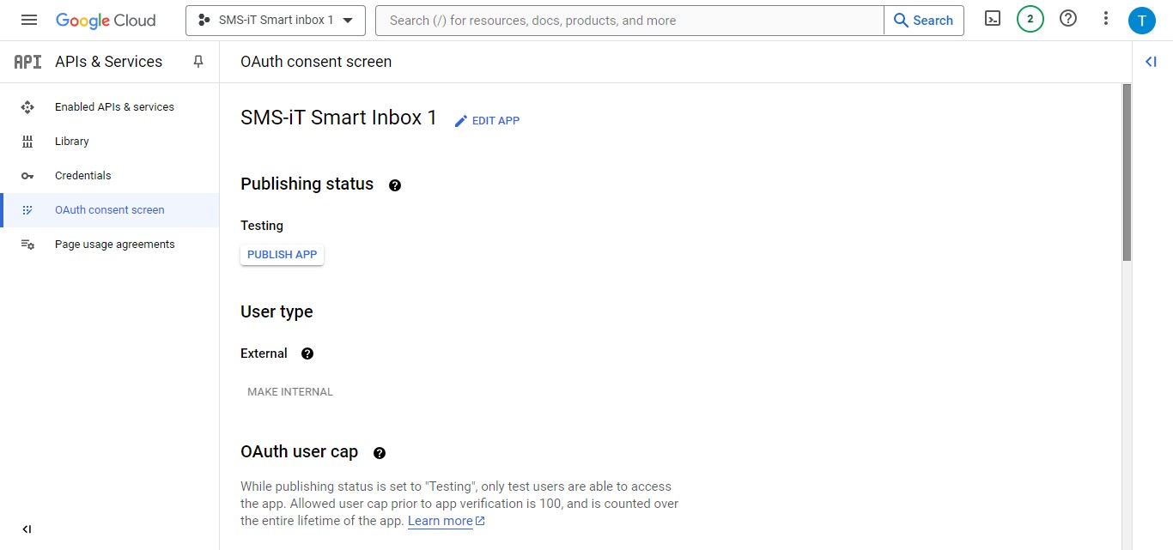Image resolution: width=1173 pixels, height=550 pixels.
Task: Open the help question mark menu
Action: [x=1068, y=19]
